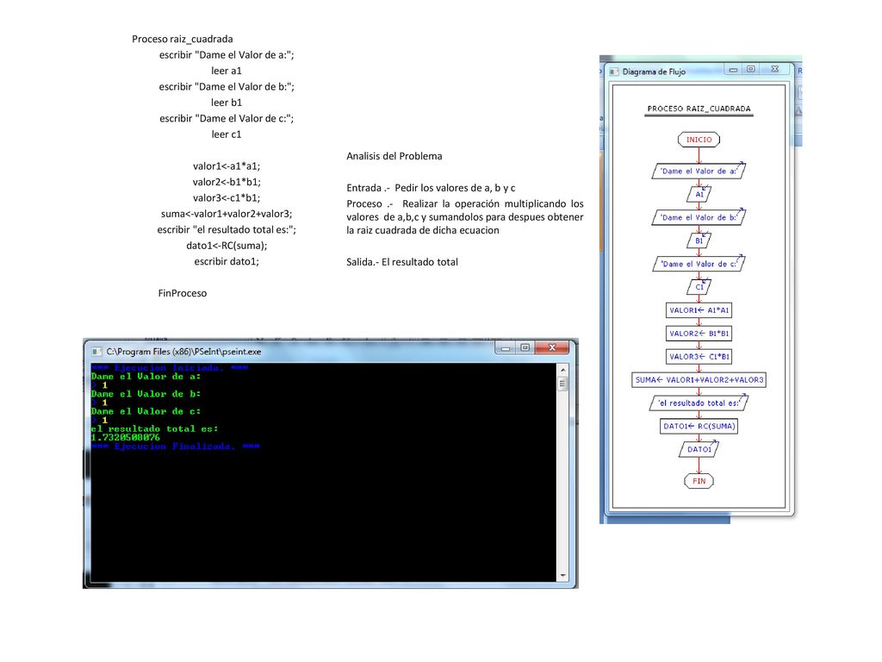Click 'Dame el Valor de b:' console prompt
This screenshot has width=882, height=662.
pyautogui.click(x=146, y=394)
